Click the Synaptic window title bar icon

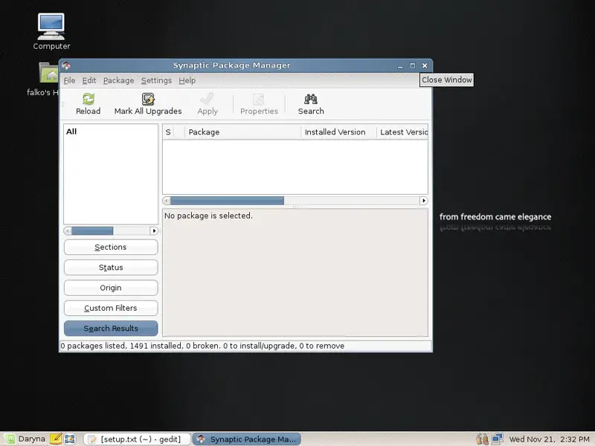click(66, 65)
